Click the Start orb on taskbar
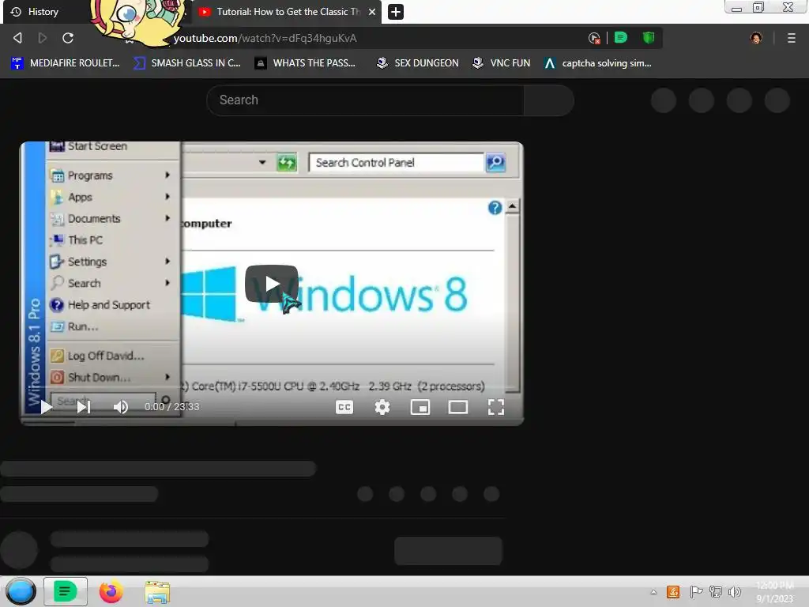 pos(21,591)
